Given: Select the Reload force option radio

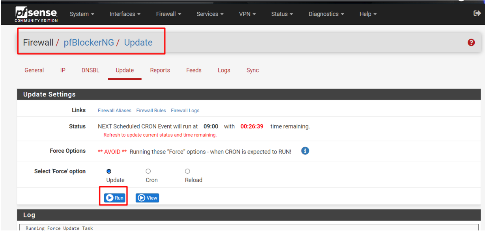Looking at the screenshot, I should coord(187,171).
